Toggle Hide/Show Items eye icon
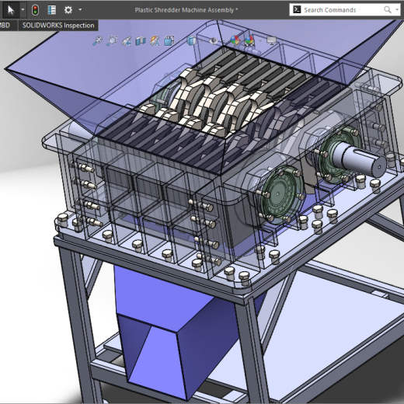Image resolution: width=404 pixels, height=404 pixels. pos(214,41)
